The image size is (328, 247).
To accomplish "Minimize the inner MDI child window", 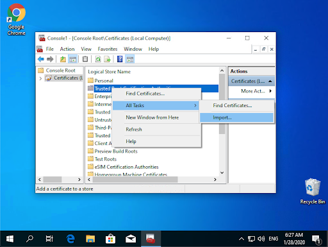I will (256, 49).
